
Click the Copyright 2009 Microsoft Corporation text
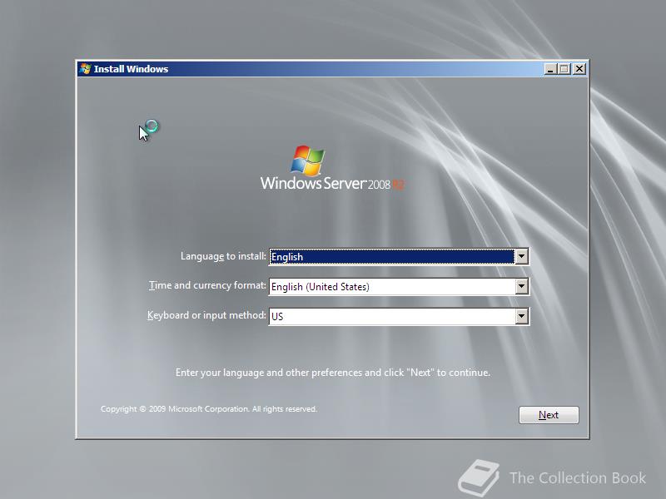coord(209,409)
